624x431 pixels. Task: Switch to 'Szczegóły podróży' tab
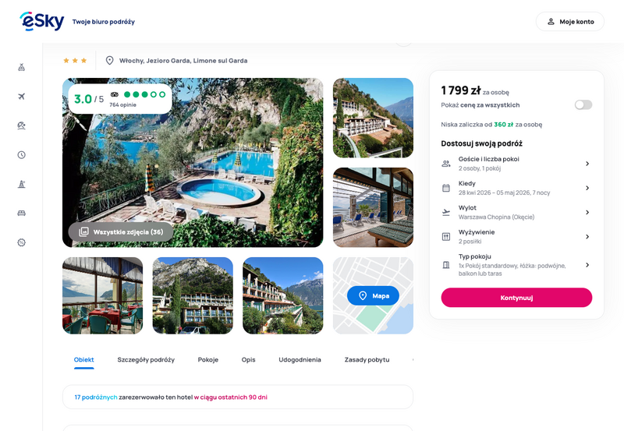146,360
